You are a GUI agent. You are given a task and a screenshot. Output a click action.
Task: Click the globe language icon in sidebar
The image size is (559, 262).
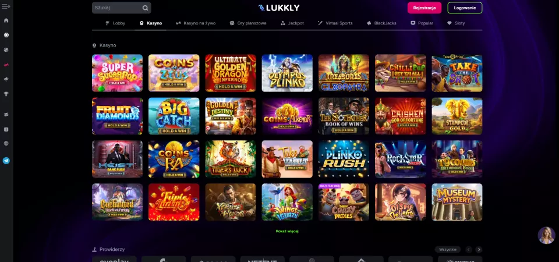point(6,143)
